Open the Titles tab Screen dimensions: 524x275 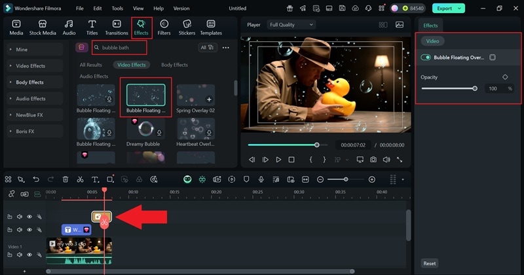pyautogui.click(x=92, y=27)
